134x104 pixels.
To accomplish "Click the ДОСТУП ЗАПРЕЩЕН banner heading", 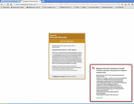I will tap(67, 41).
